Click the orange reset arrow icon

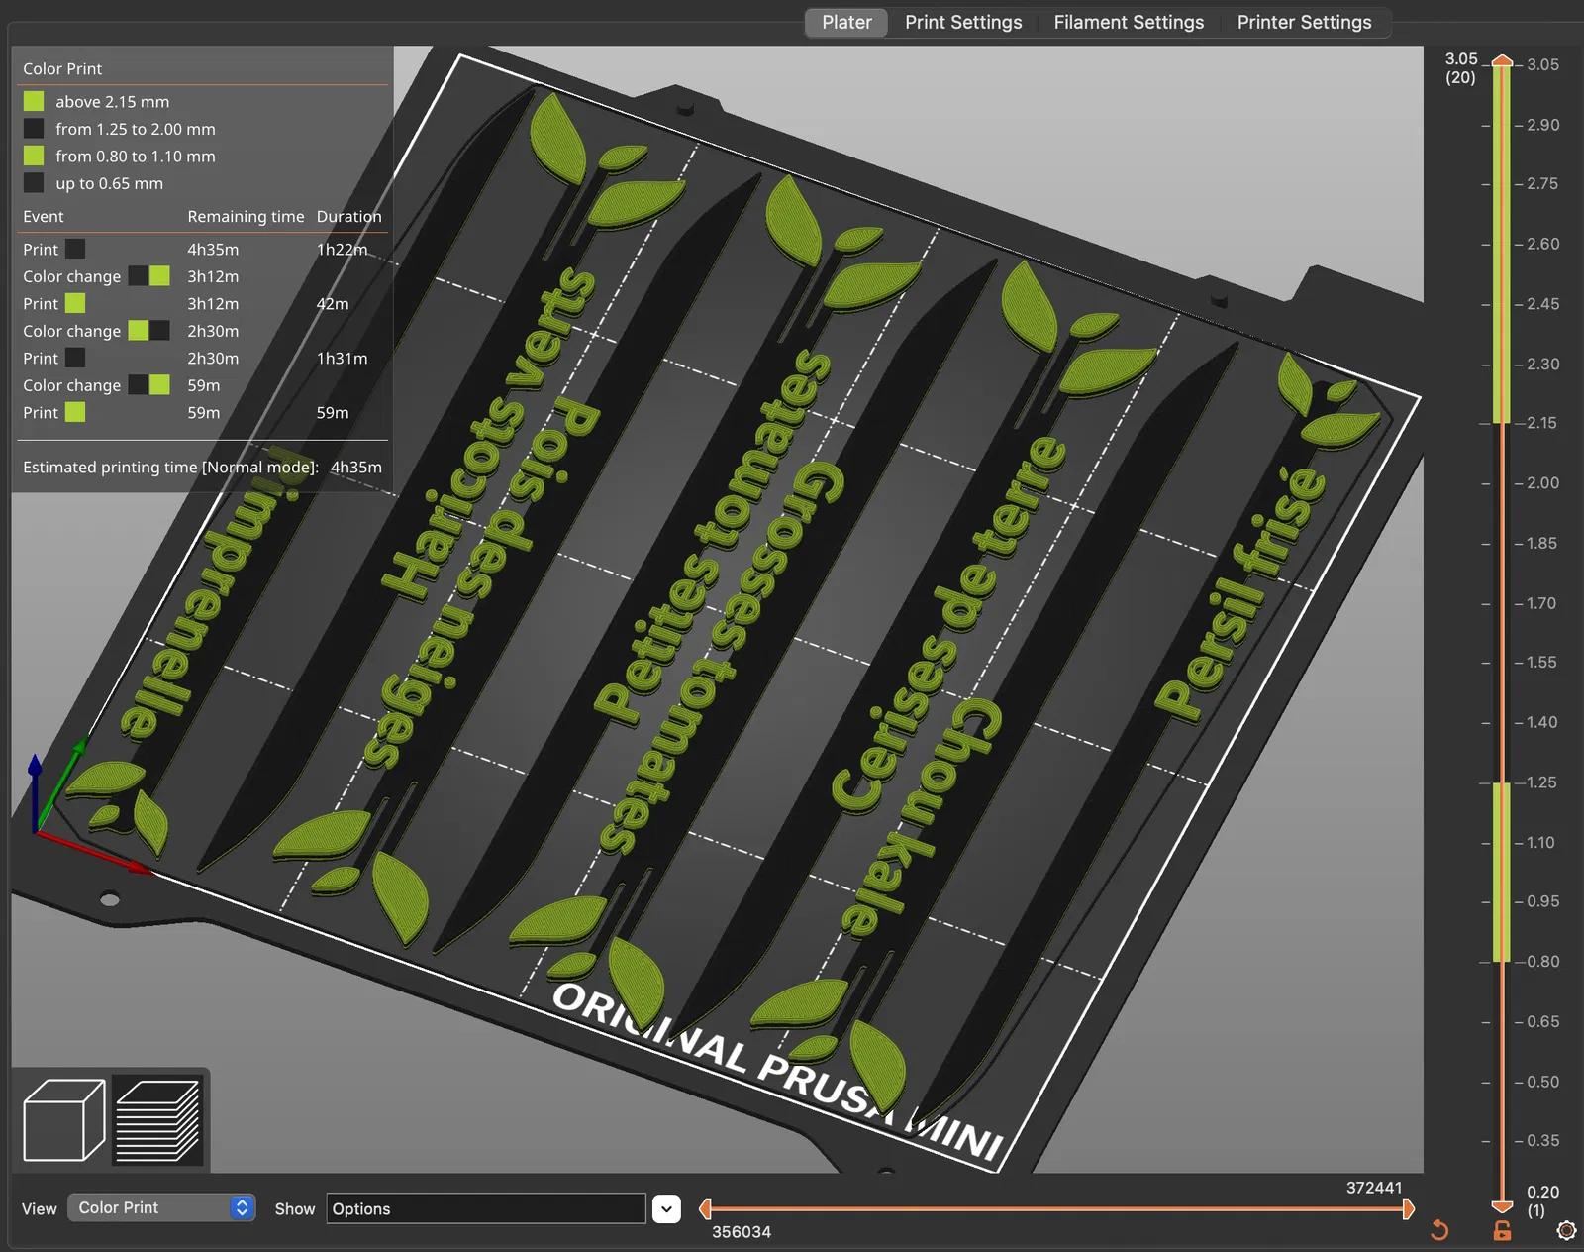pyautogui.click(x=1439, y=1230)
